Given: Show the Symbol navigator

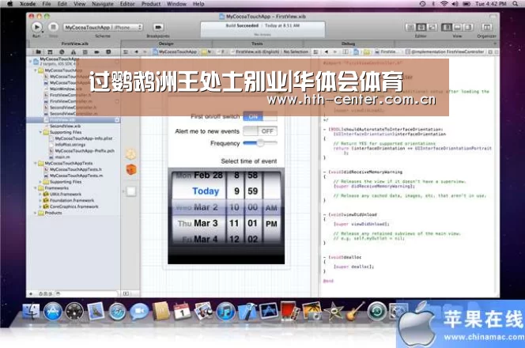Looking at the screenshot, I should click(x=50, y=52).
